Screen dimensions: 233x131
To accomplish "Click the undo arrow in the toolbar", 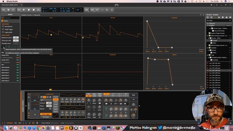I will click(97, 10).
